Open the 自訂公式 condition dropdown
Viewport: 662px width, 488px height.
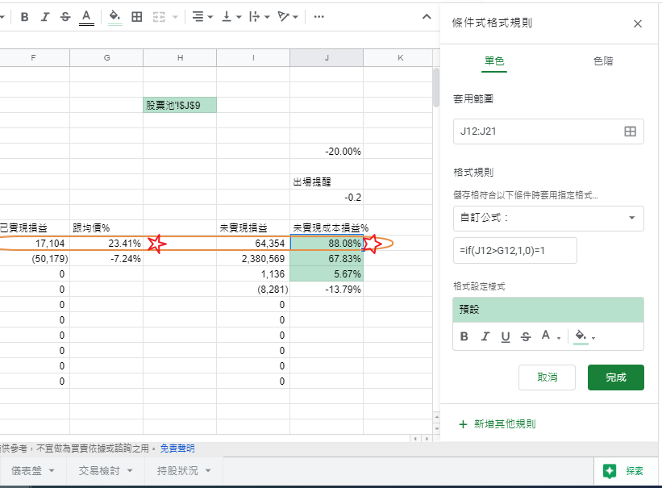coord(548,218)
